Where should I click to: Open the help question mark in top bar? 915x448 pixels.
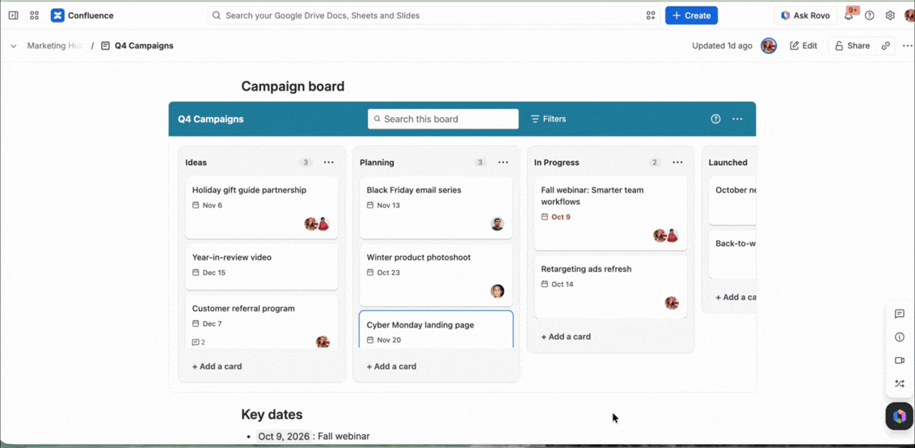click(x=870, y=16)
